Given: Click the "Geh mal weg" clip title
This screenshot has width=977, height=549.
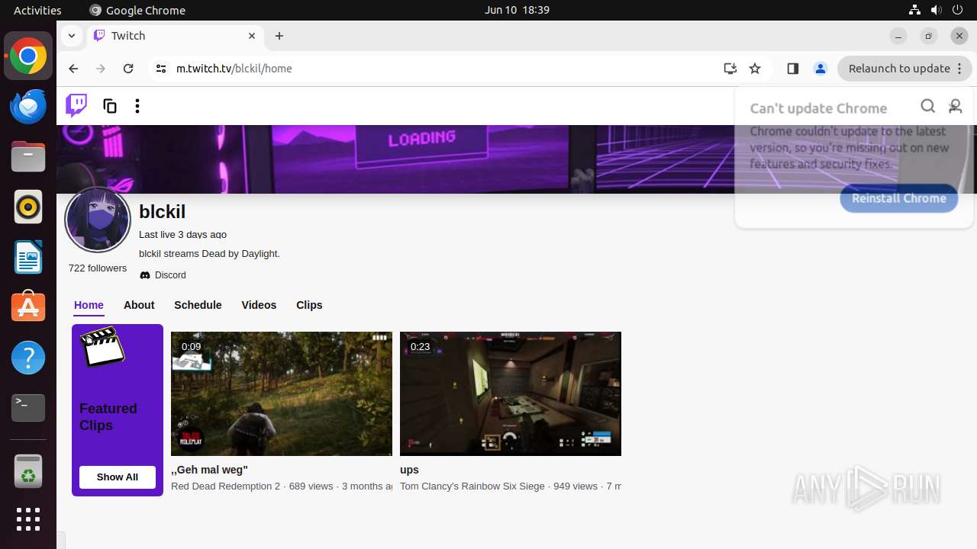Looking at the screenshot, I should click(209, 470).
